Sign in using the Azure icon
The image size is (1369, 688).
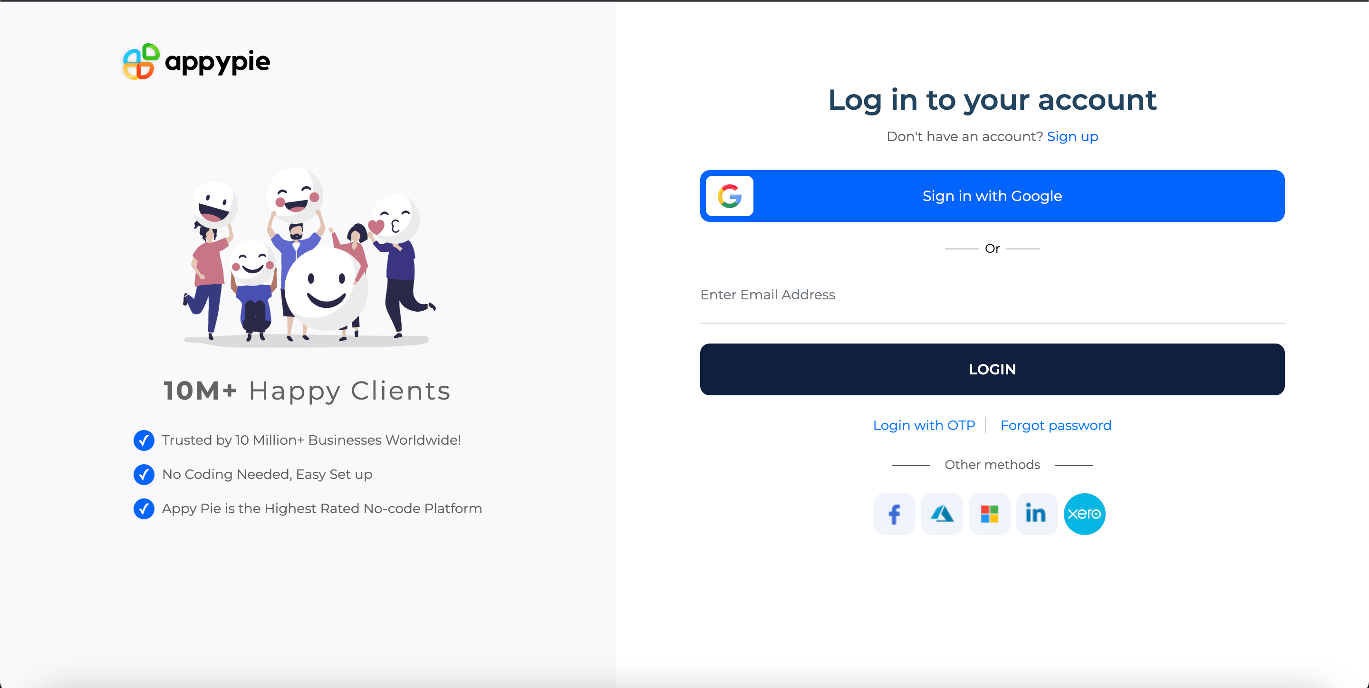tap(942, 514)
